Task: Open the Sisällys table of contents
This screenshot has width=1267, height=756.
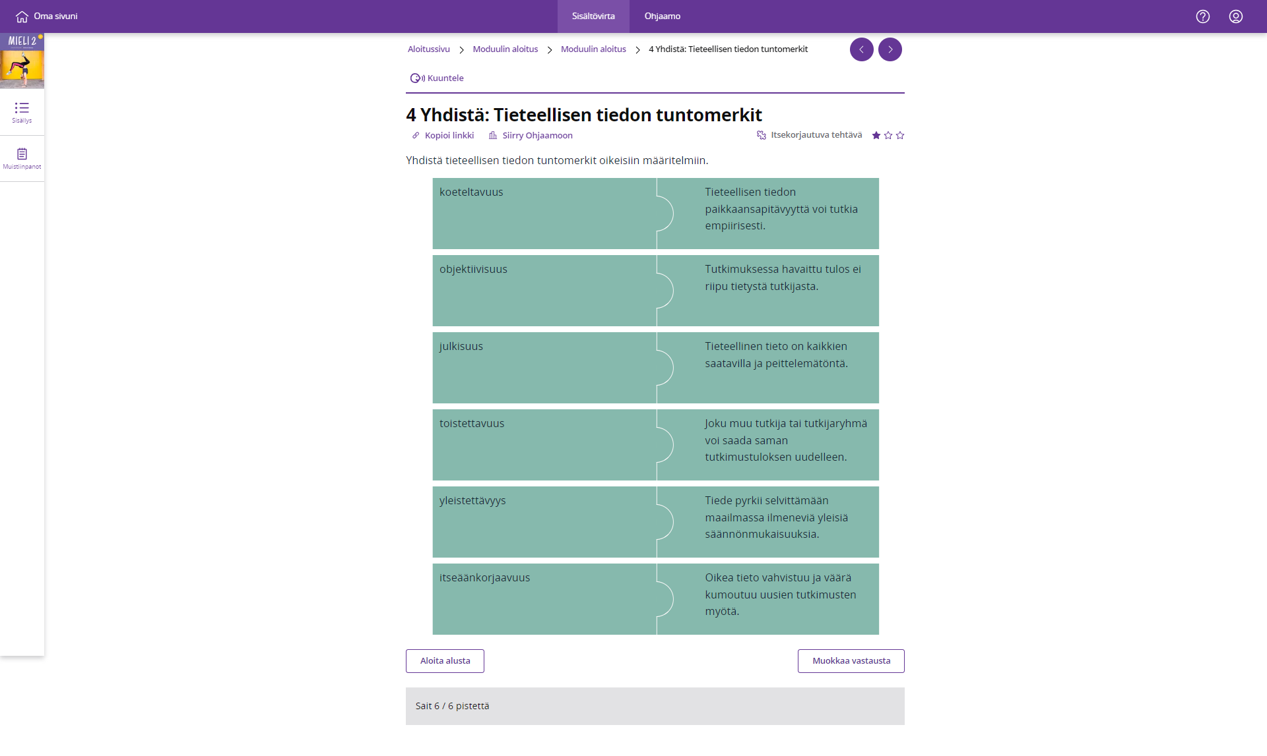Action: coord(22,112)
